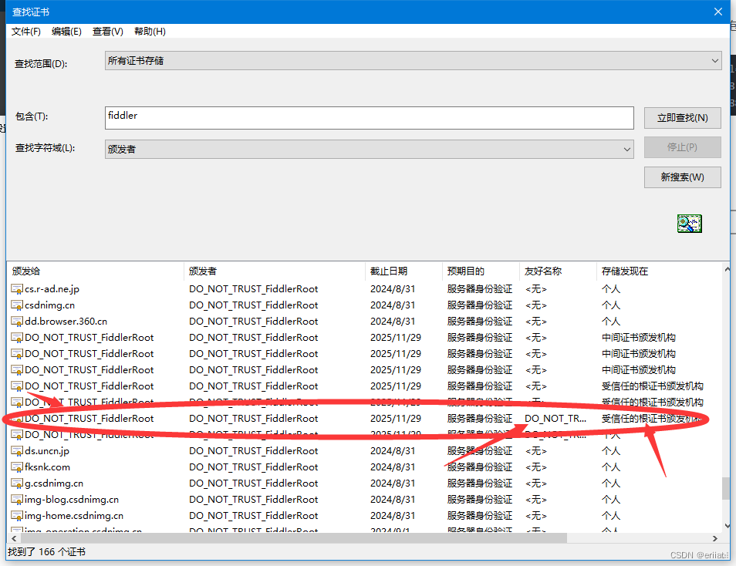Click the certificate search magnifier icon

(x=689, y=224)
